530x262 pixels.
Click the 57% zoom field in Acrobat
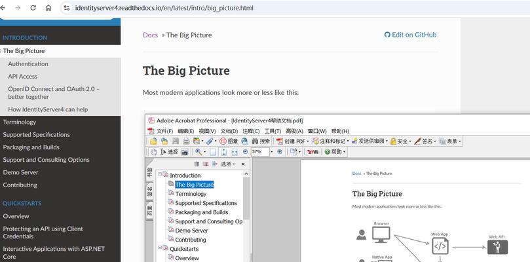point(260,152)
